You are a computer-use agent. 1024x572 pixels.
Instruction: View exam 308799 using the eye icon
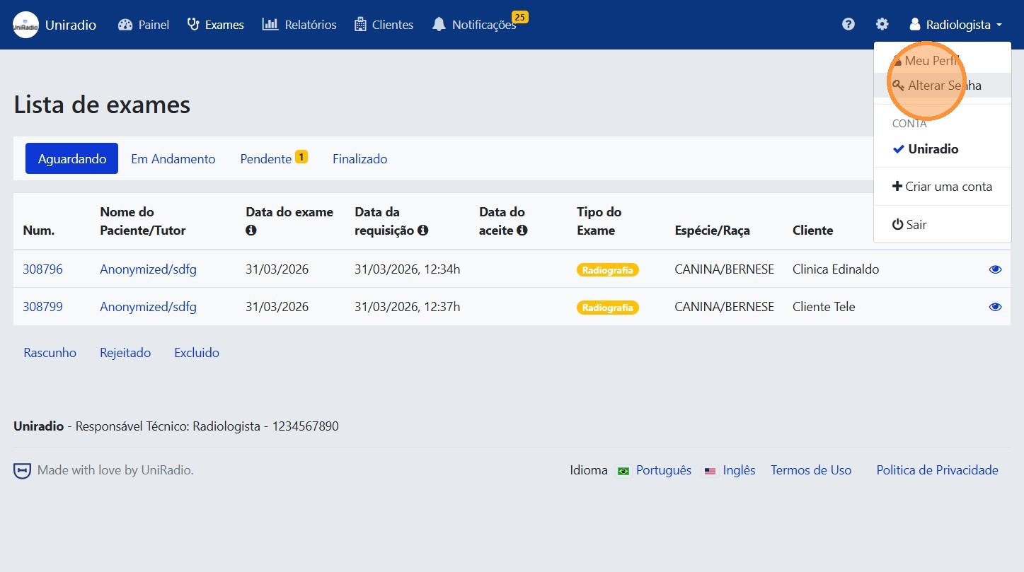[x=995, y=307]
